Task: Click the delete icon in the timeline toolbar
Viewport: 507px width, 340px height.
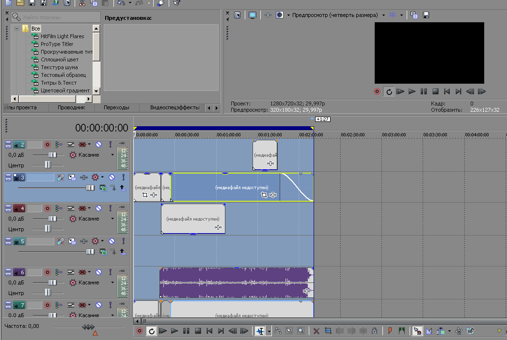Action: pyautogui.click(x=316, y=331)
